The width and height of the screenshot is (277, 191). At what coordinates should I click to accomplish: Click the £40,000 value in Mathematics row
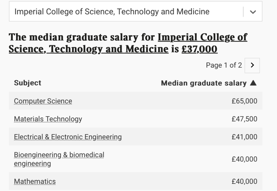coord(244,181)
